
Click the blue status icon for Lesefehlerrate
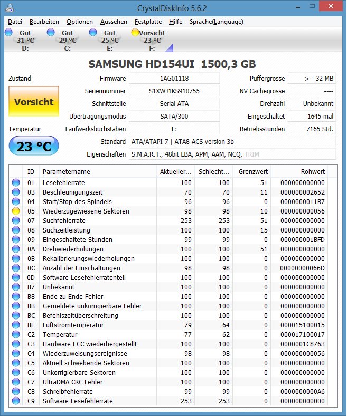[x=16, y=182]
